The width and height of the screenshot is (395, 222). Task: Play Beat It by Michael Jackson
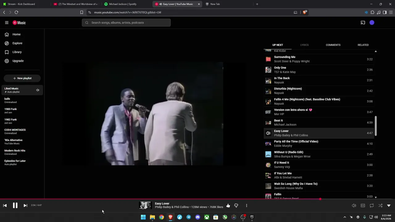pos(319,122)
